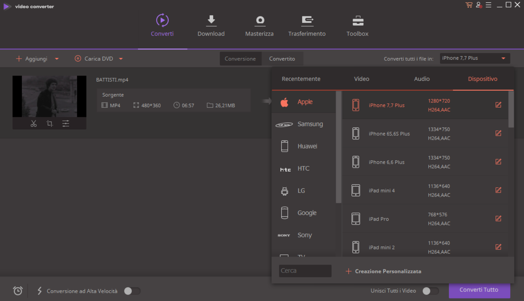Choose the iPhone 7,7 Plus preset
Screen dimensions: 524x301
pos(425,105)
